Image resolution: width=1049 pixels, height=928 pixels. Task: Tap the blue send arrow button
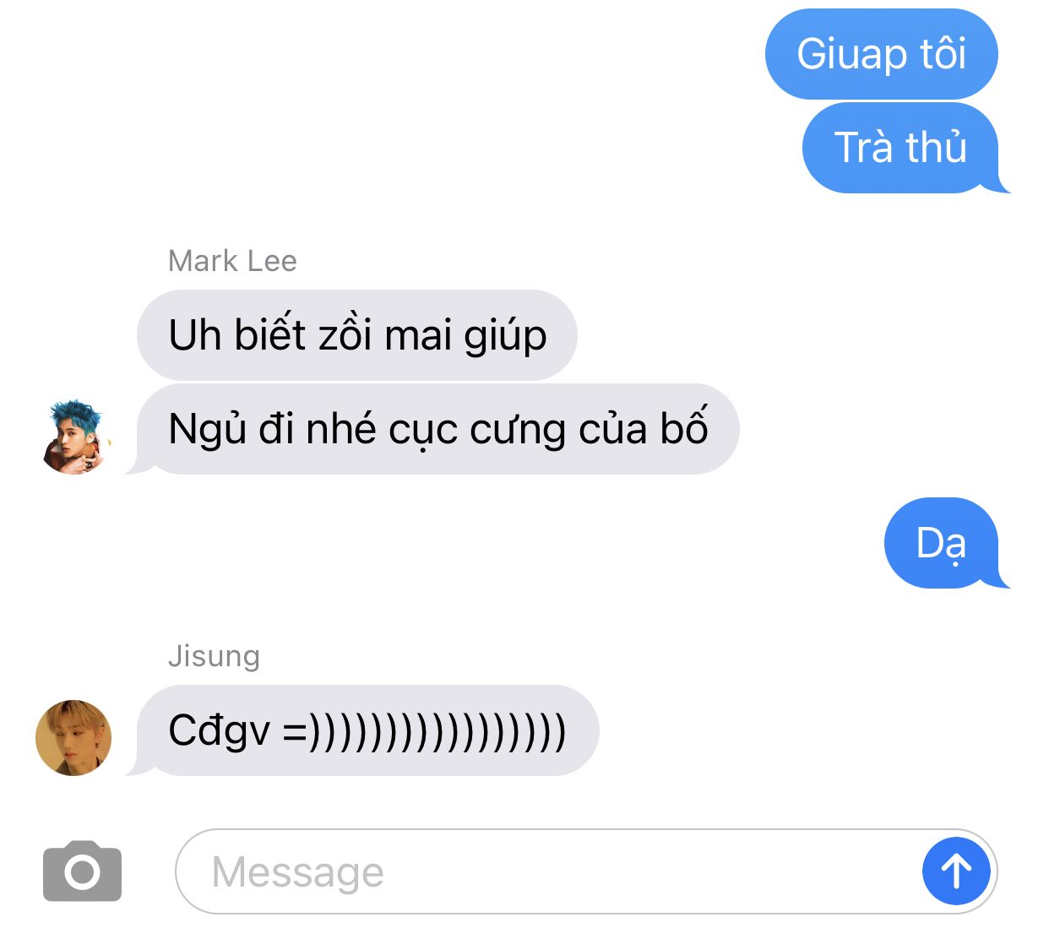956,871
